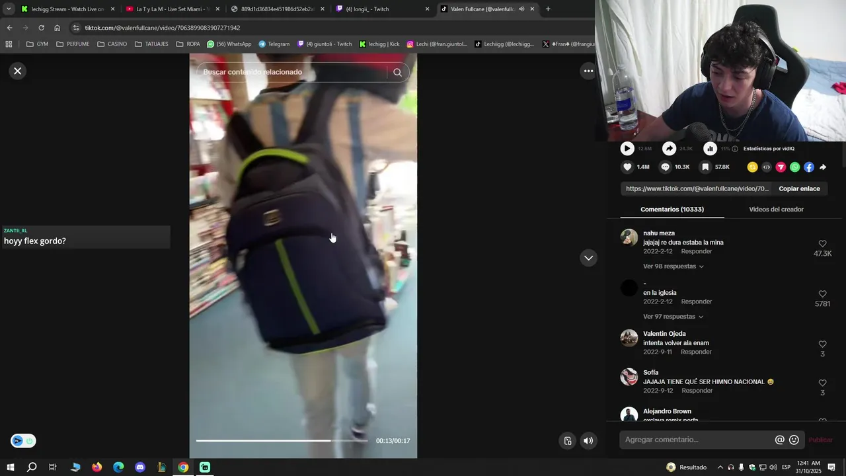Click the embed code icon
The image size is (846, 476).
[x=767, y=167]
